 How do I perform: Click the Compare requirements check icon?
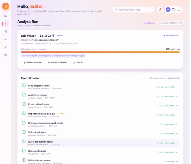pyautogui.click(x=24, y=123)
